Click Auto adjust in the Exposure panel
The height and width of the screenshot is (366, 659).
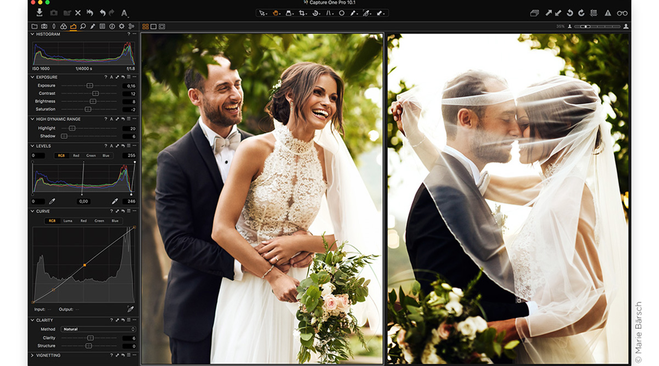coord(111,77)
